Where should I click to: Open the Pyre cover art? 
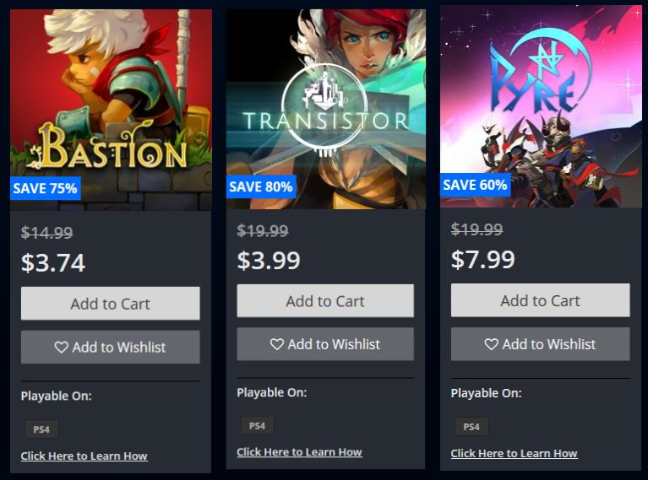click(541, 106)
